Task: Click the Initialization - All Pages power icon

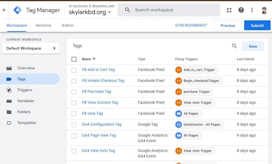Action: coord(178,125)
